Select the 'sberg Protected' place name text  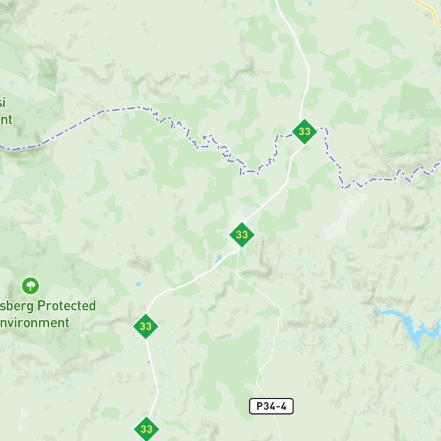tap(48, 306)
